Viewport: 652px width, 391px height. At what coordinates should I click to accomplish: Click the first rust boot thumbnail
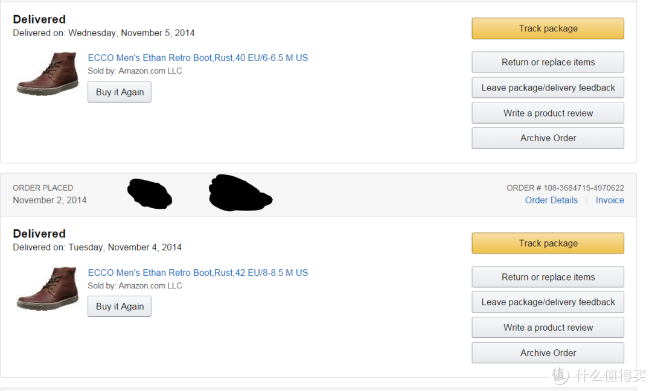[48, 74]
